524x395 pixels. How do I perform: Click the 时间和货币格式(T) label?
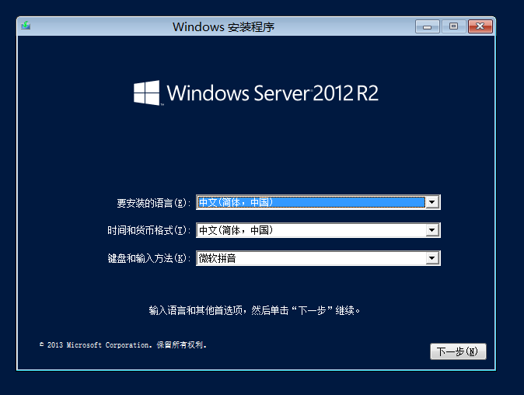pyautogui.click(x=148, y=230)
